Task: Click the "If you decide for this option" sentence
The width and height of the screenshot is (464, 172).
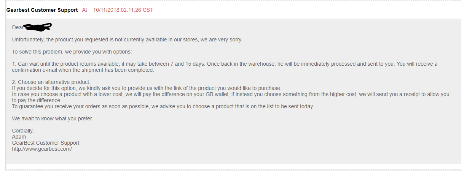Action: coord(147,88)
